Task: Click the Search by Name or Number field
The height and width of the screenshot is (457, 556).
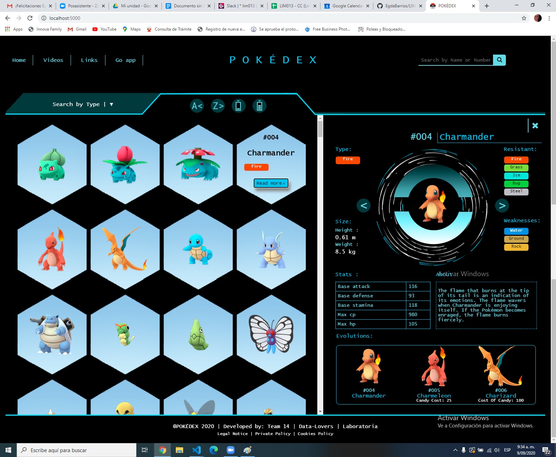Action: (x=455, y=60)
